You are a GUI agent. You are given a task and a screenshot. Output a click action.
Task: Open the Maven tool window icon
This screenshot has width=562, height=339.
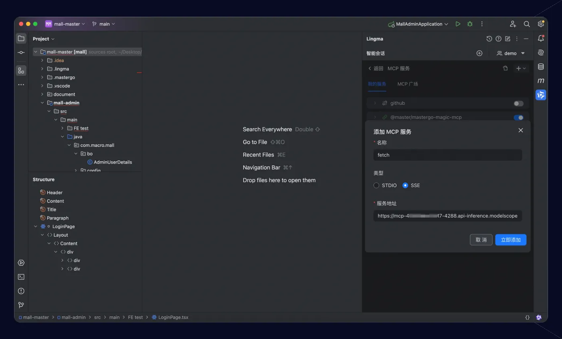541,81
